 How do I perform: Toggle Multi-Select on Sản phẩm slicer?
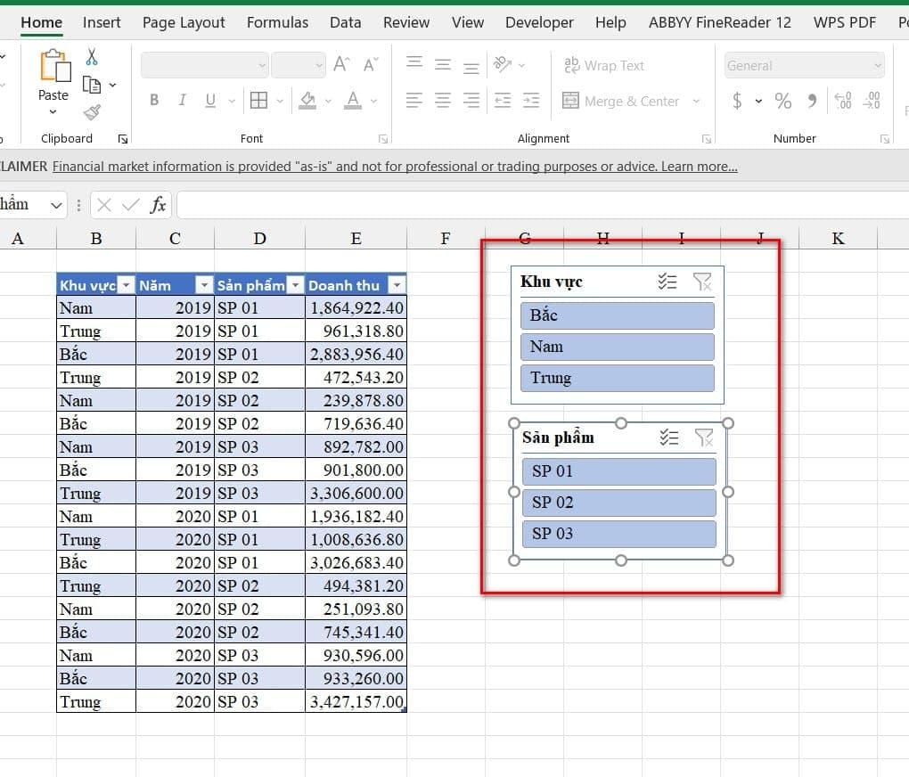point(668,438)
